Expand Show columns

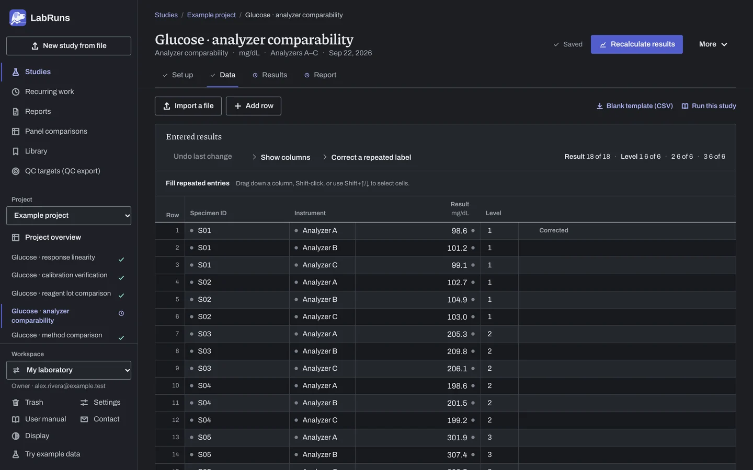pos(281,157)
